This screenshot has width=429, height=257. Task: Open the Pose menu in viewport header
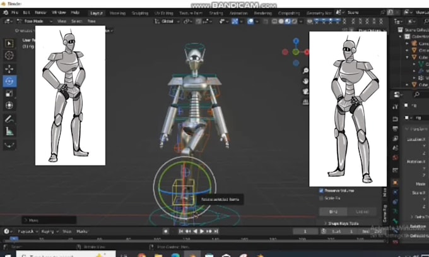(x=91, y=21)
